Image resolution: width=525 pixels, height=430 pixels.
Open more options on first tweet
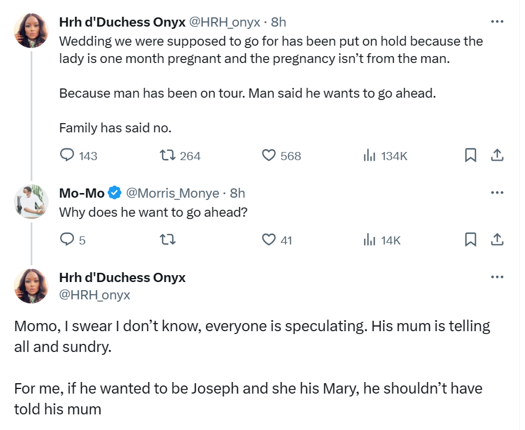497,22
